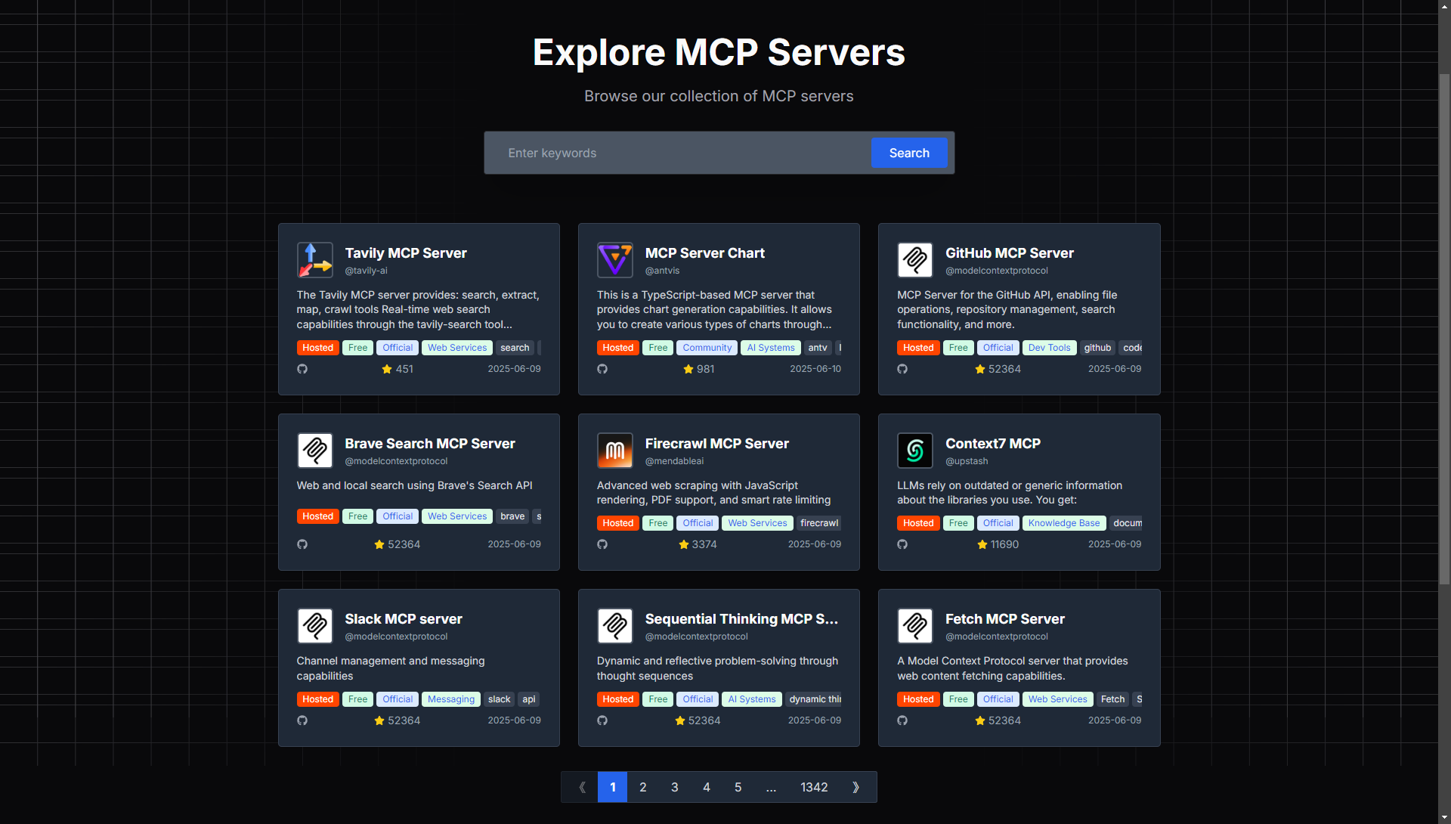Viewport: 1451px width, 824px height.
Task: Select page 3 in pagination
Action: tap(675, 787)
